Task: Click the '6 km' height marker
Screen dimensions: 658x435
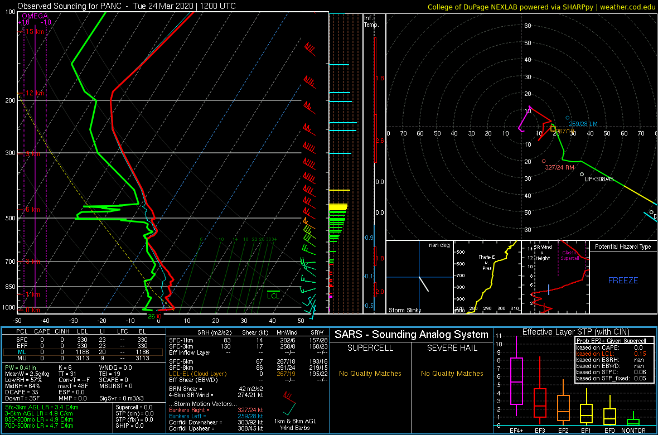Action: [x=33, y=210]
